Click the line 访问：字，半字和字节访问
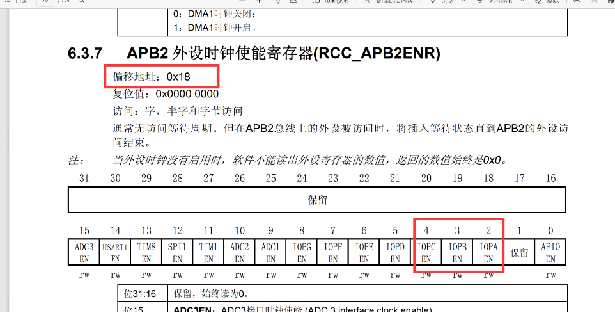This screenshot has height=313, width=615. pos(178,111)
